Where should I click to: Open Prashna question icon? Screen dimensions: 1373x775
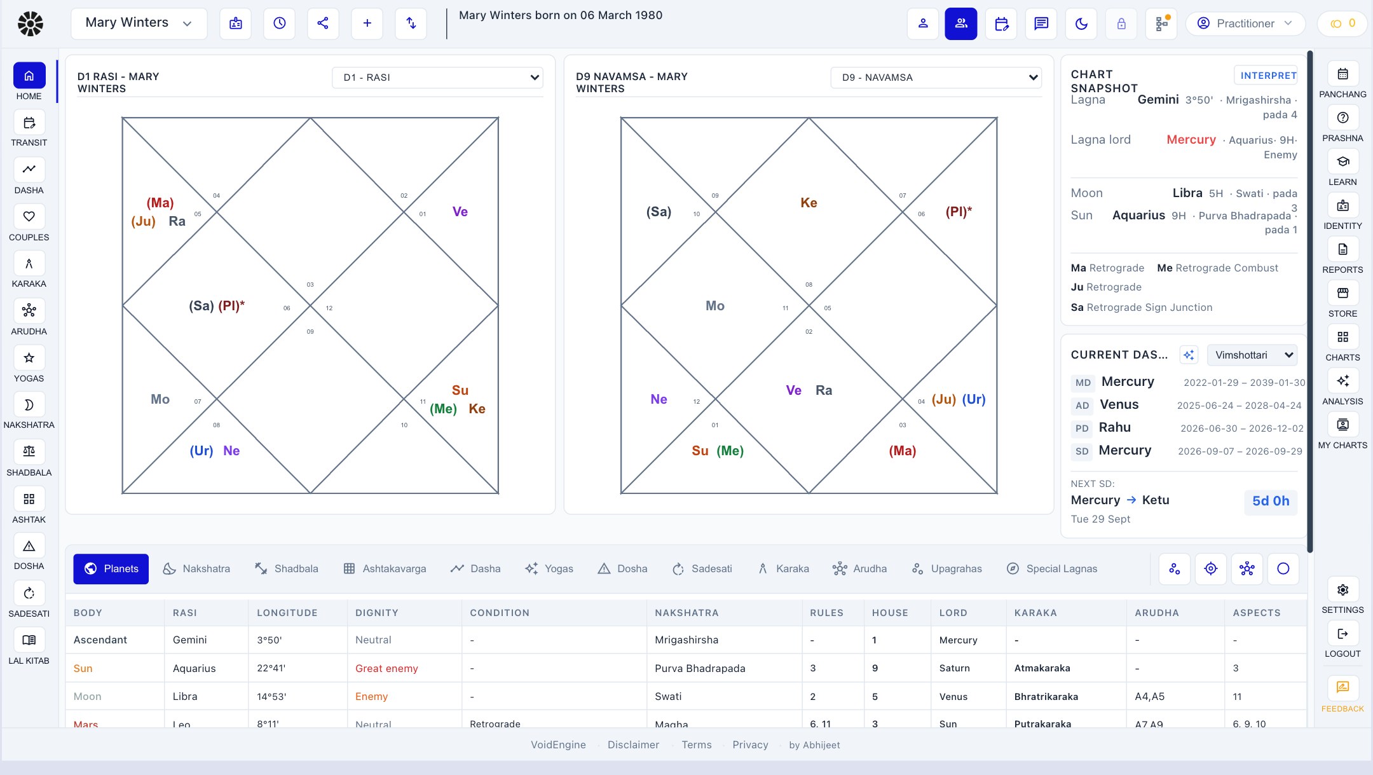1342,118
